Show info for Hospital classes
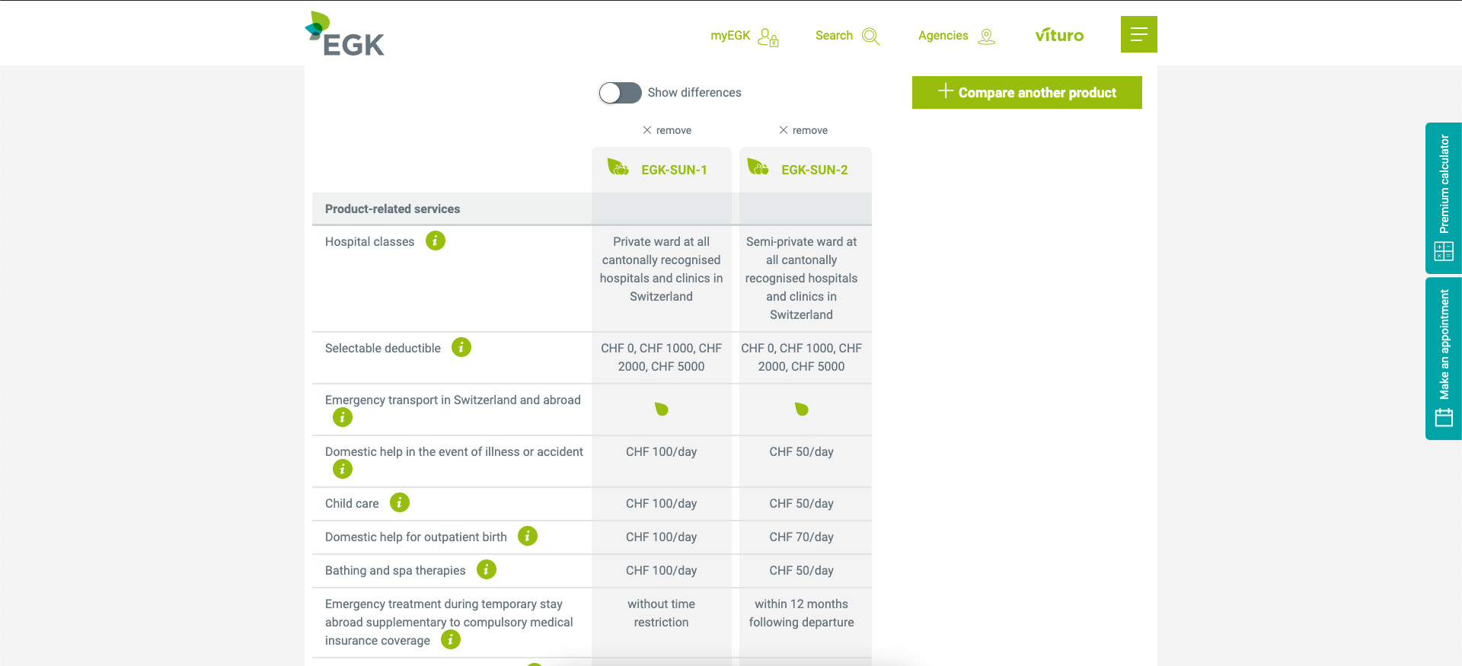Image resolution: width=1462 pixels, height=666 pixels. [436, 241]
